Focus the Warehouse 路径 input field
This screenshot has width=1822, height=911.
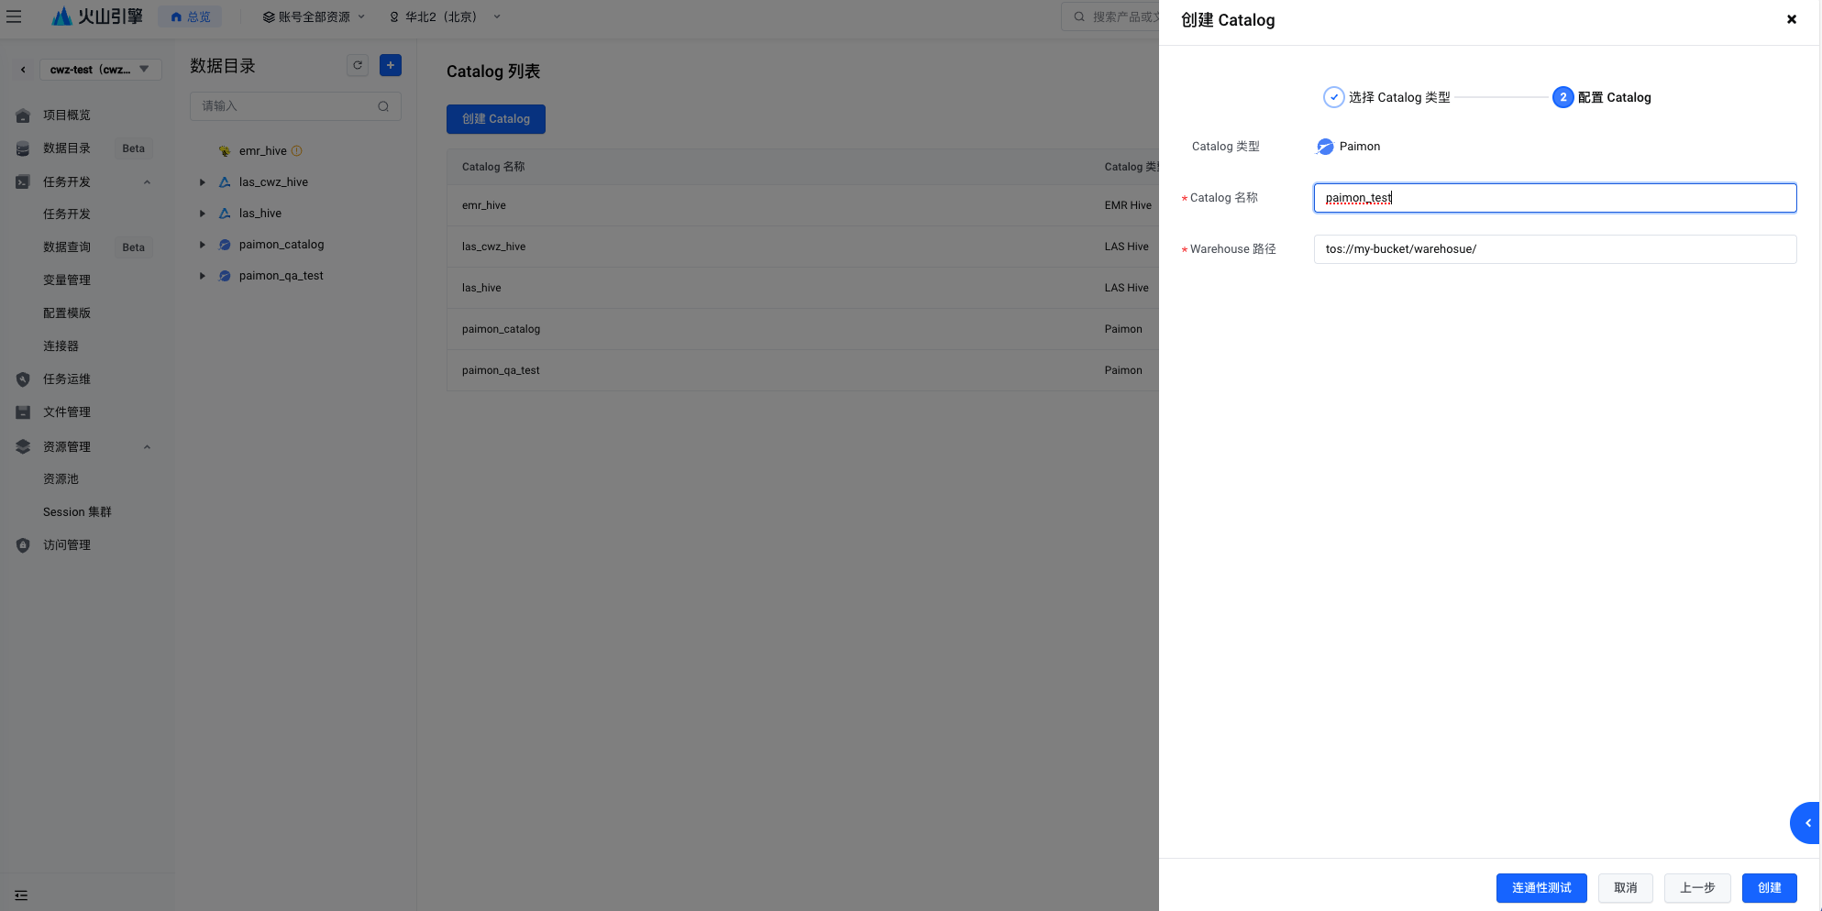pos(1555,249)
